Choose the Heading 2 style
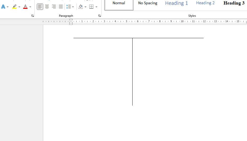Image resolution: width=247 pixels, height=141 pixels. [205, 3]
